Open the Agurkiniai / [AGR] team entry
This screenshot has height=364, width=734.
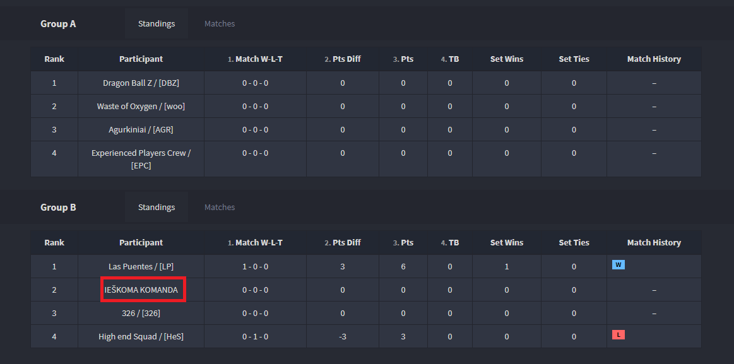141,129
